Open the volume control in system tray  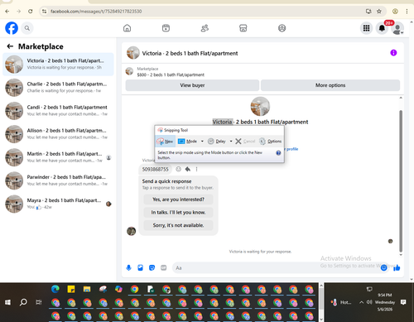(369, 302)
